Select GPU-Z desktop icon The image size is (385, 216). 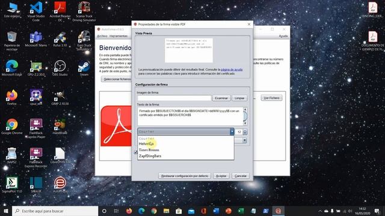(36, 68)
